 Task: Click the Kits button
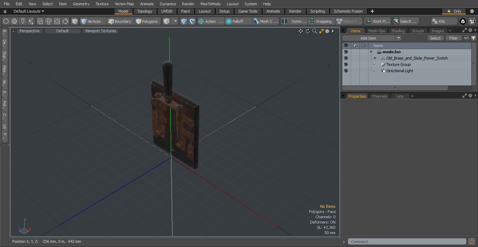point(444,21)
